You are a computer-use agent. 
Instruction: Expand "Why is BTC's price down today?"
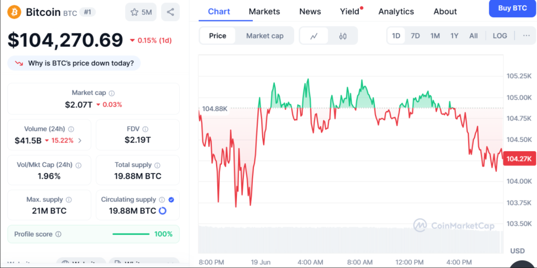pos(74,63)
